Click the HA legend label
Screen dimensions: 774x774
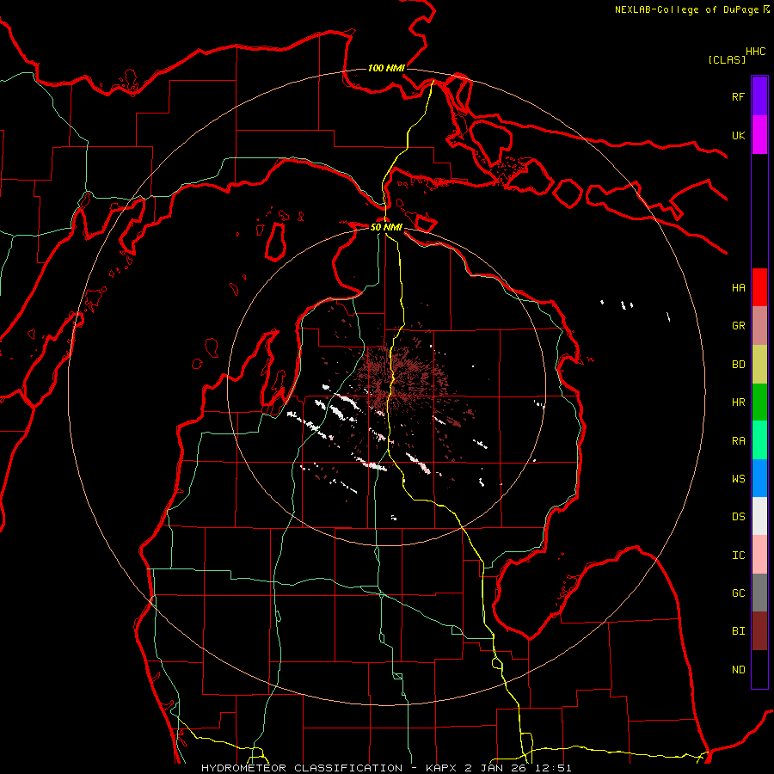tap(738, 287)
